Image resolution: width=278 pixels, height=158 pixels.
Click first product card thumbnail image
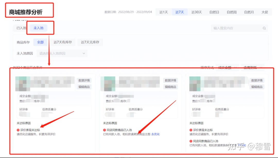21,84
